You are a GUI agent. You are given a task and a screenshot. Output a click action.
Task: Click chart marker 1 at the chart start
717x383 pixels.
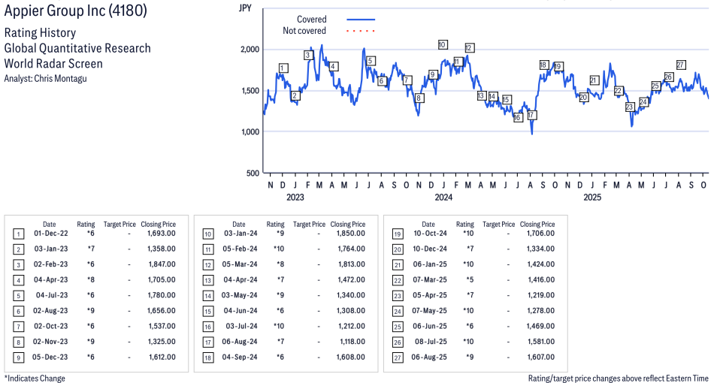tap(283, 68)
